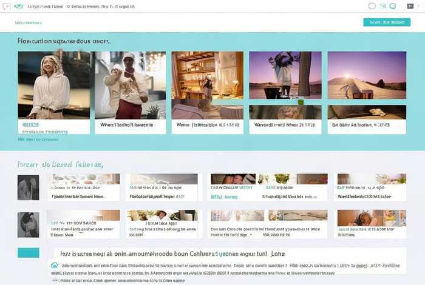Viewport: 425px width, 285px height.
Task: Click the small circle icon at the page bottom
Action: tap(55, 280)
